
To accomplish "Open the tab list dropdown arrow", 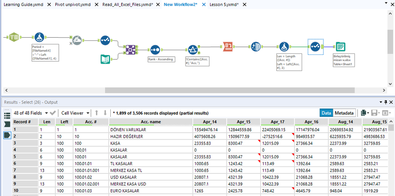I will 386,3.
